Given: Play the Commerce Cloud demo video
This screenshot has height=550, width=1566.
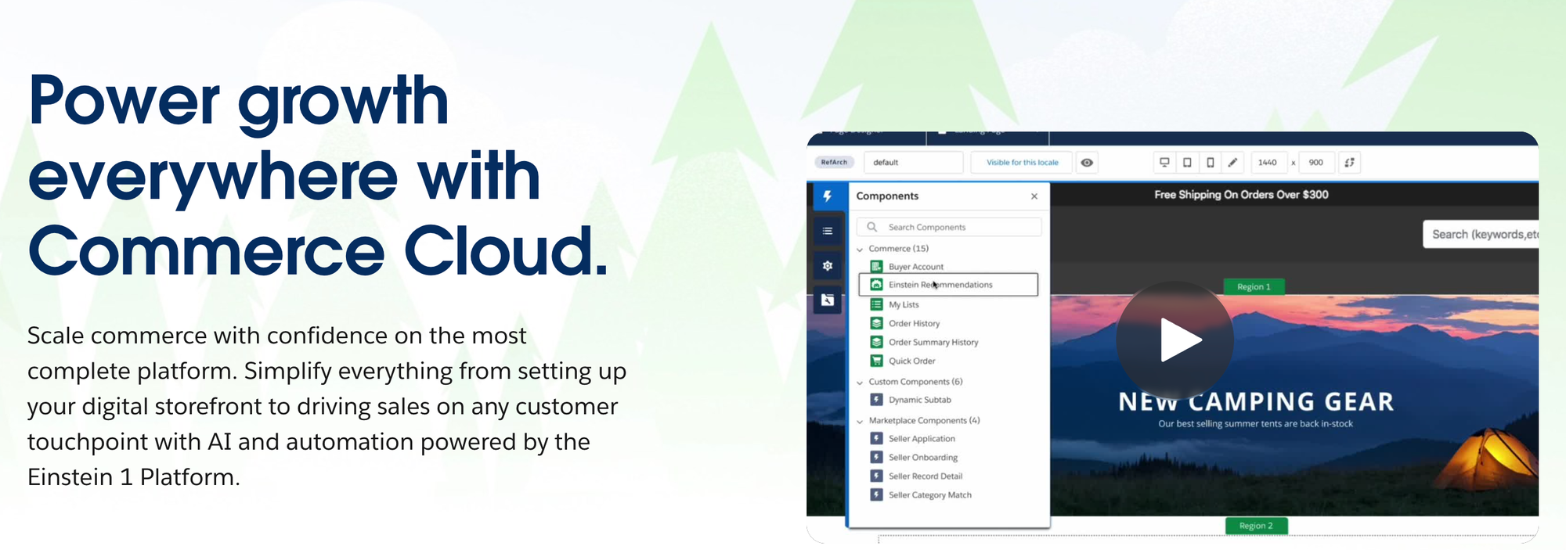Looking at the screenshot, I should coord(1174,340).
